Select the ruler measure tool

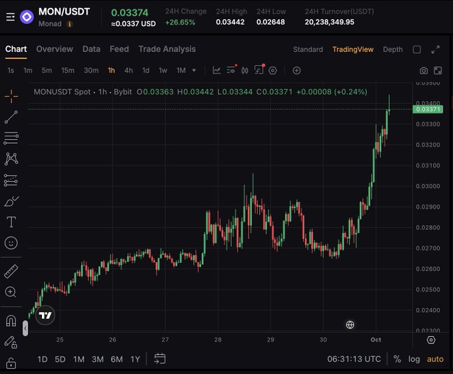[x=11, y=272]
